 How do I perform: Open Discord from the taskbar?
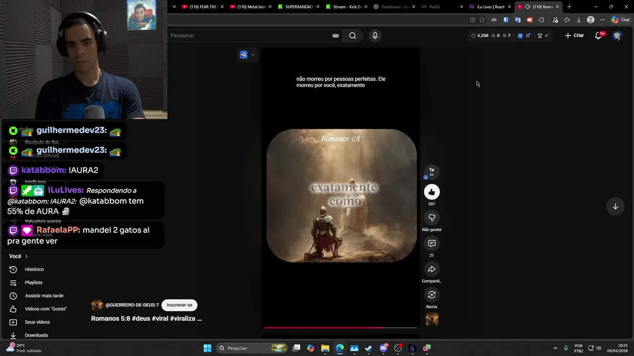point(383,348)
